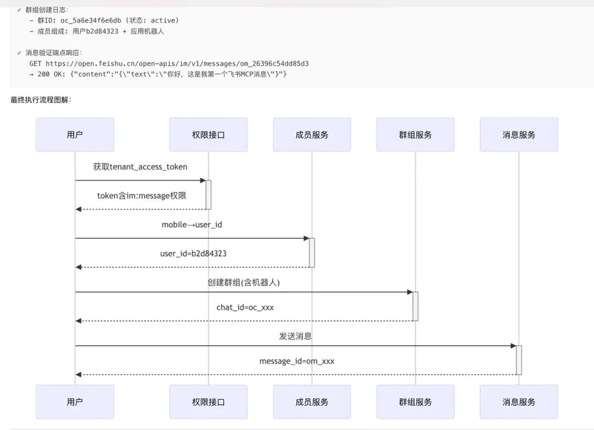Click the chat_id=oc_xxx reply label
This screenshot has width=594, height=430.
click(x=245, y=308)
